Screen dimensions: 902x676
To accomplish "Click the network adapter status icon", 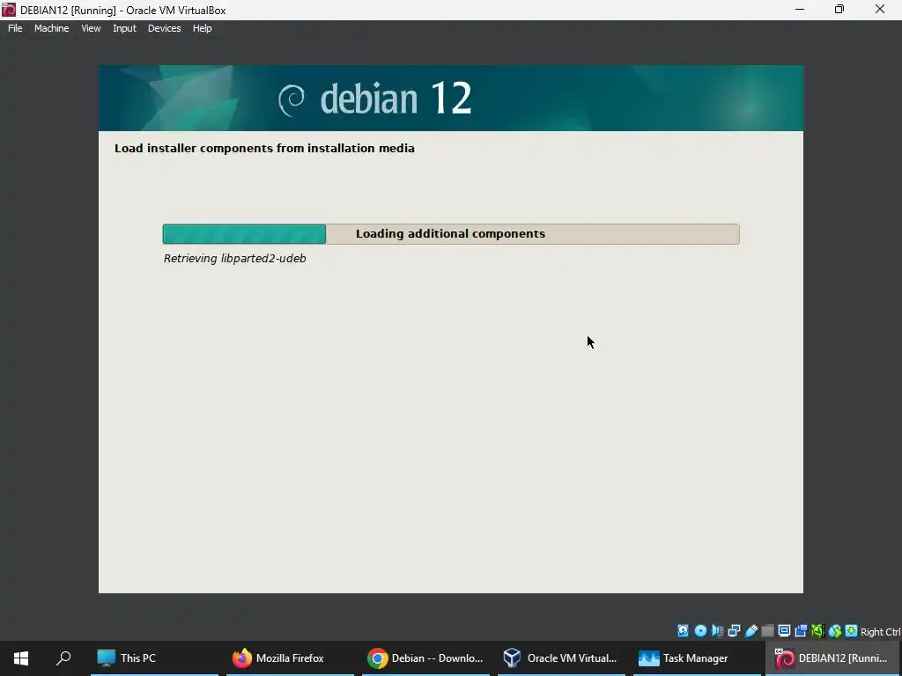I will tap(734, 631).
